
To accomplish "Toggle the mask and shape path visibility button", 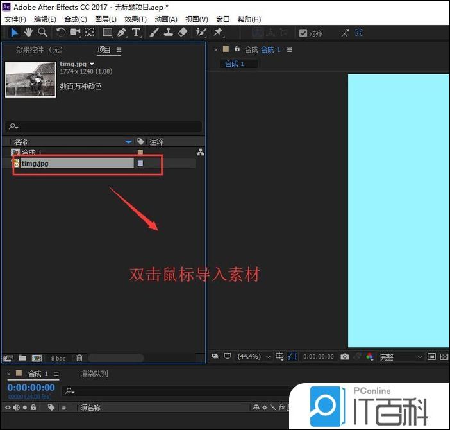I will [x=293, y=356].
